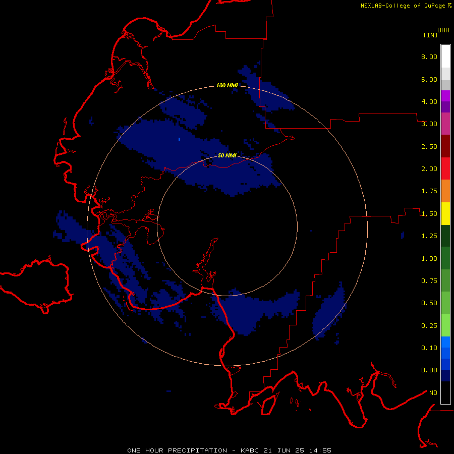Click the 2.00 legend value
This screenshot has width=454, height=454.
point(429,169)
